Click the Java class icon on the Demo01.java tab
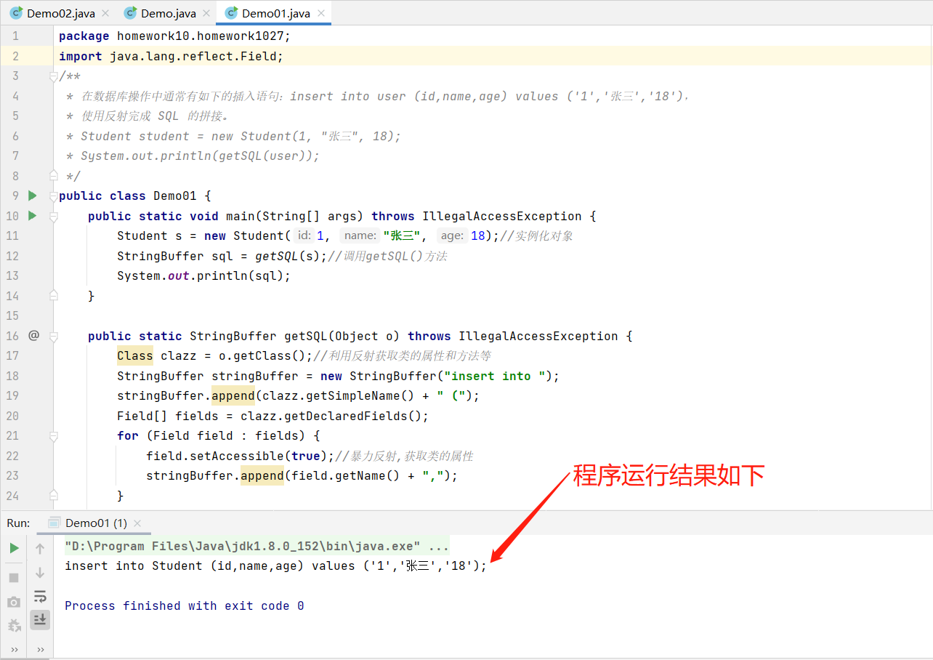The image size is (933, 660). click(x=232, y=12)
